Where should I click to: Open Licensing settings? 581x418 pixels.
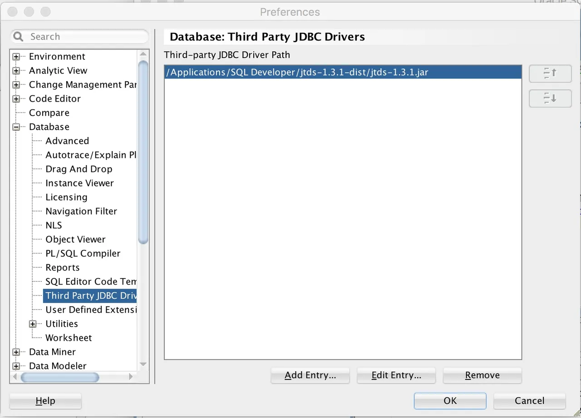(66, 197)
